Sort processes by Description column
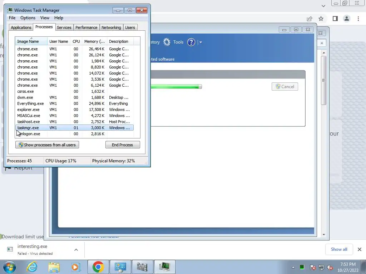Viewport: 366px width, 274px height. pyautogui.click(x=120, y=41)
